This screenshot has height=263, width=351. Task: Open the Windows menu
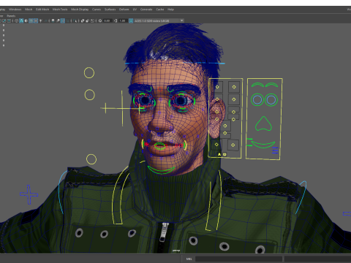tap(15, 9)
